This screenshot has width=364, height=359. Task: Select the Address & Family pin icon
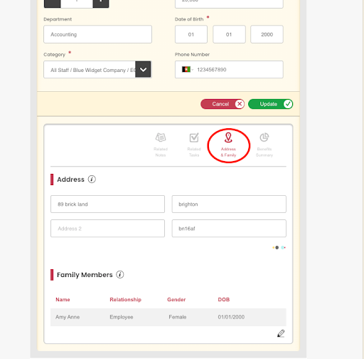(228, 137)
